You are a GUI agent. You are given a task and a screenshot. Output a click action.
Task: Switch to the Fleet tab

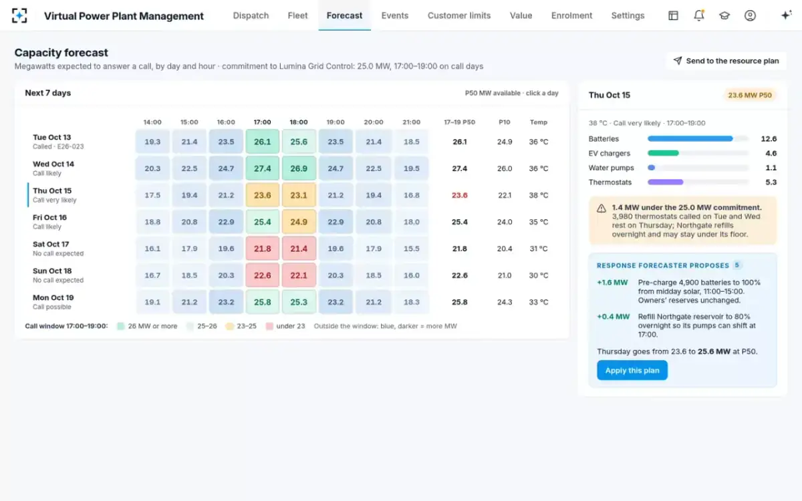pos(297,15)
